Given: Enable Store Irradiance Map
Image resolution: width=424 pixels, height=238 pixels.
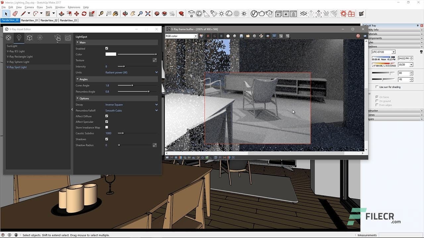Looking at the screenshot, I should [x=106, y=127].
